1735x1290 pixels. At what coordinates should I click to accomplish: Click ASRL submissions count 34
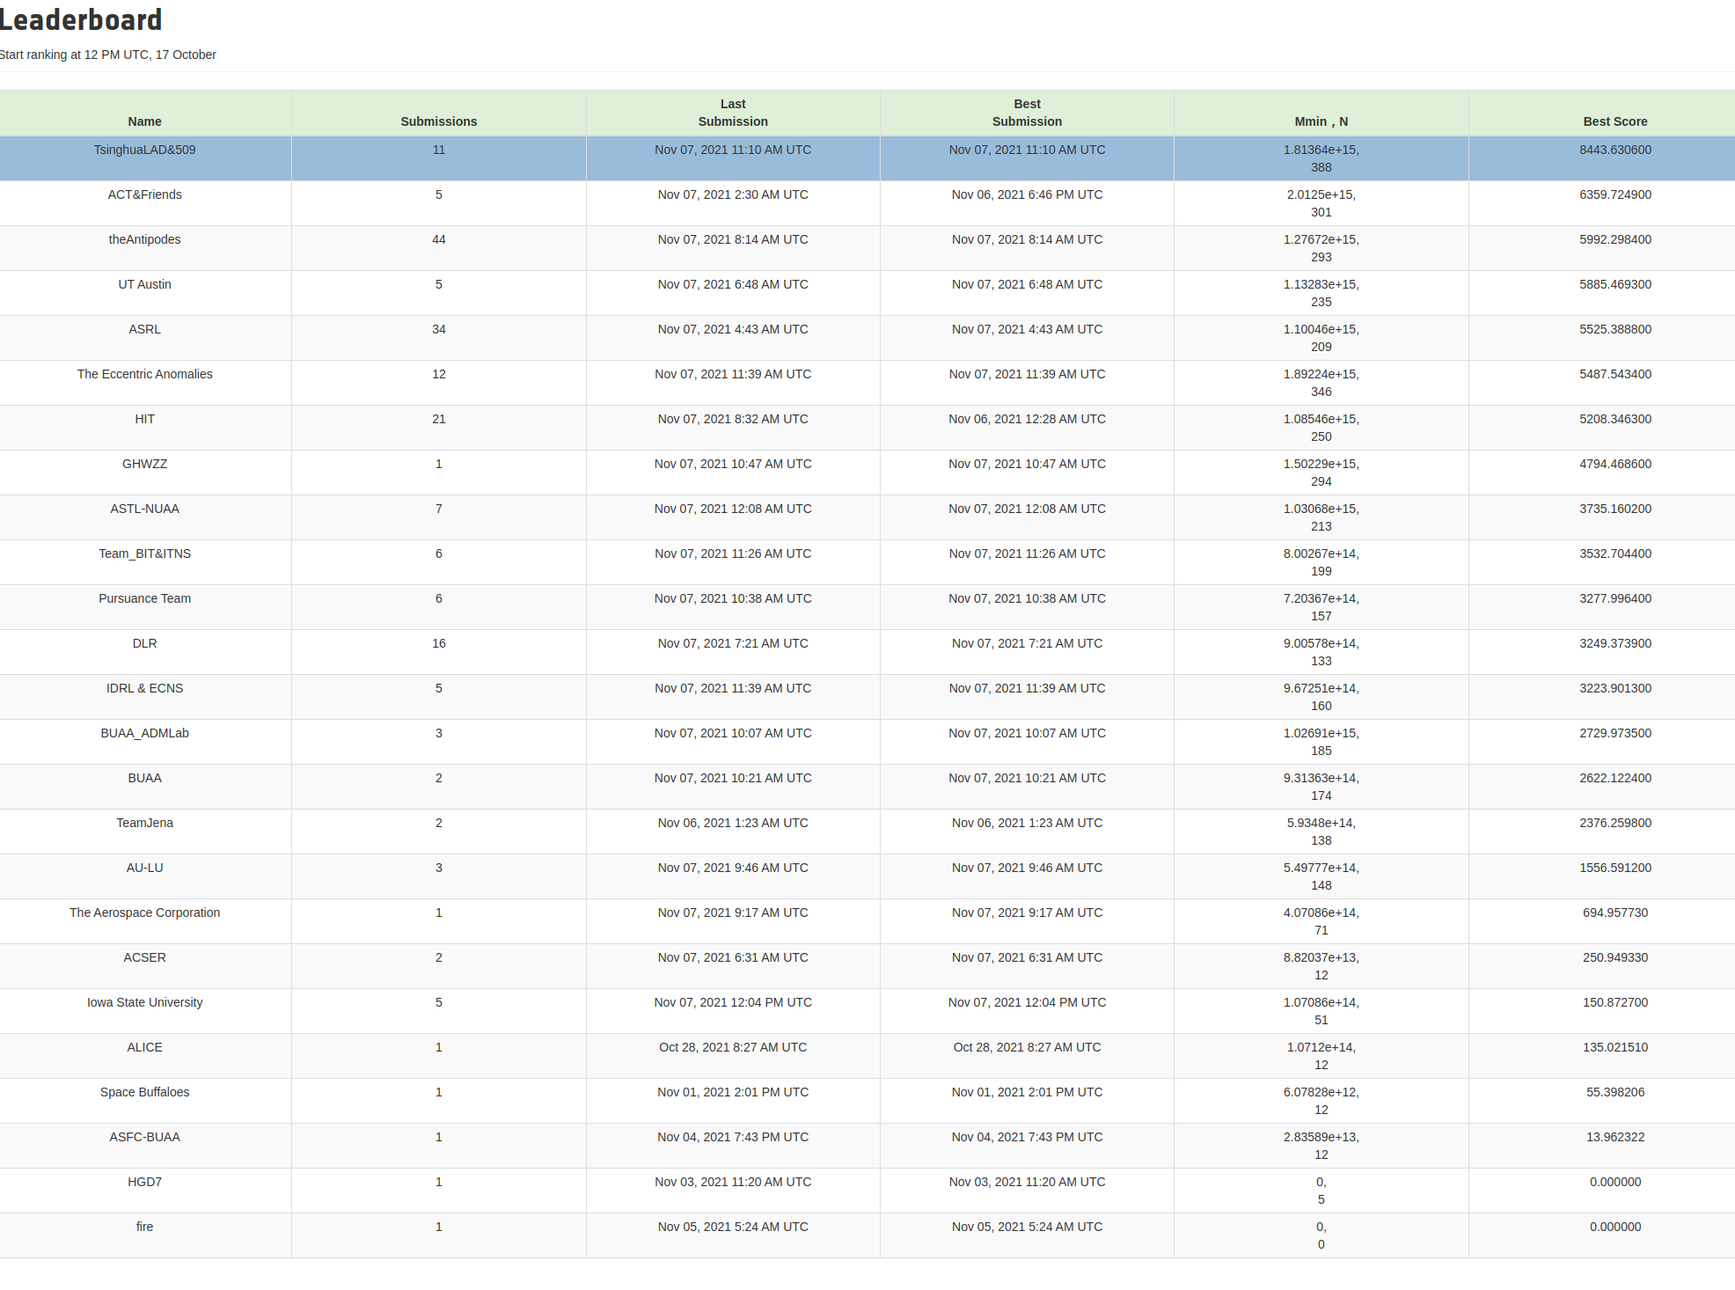(438, 329)
